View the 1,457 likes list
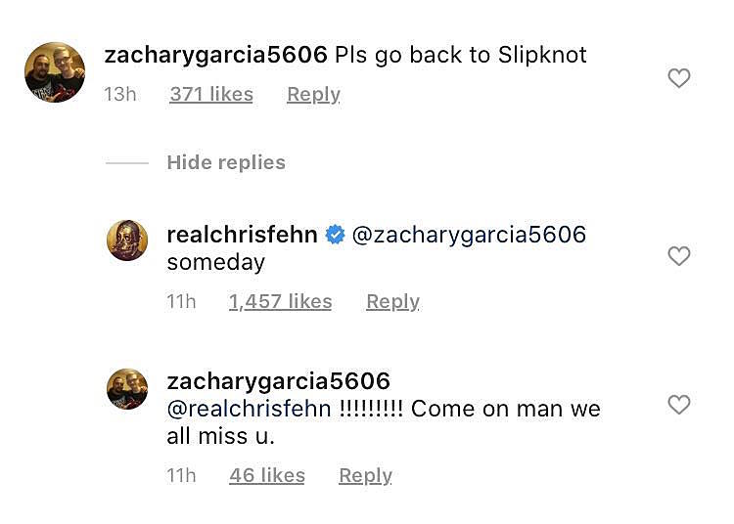 tap(280, 302)
